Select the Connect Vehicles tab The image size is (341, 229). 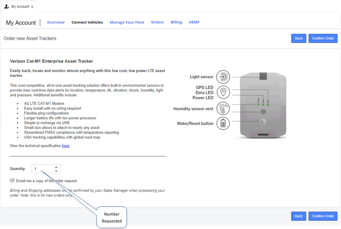click(87, 22)
